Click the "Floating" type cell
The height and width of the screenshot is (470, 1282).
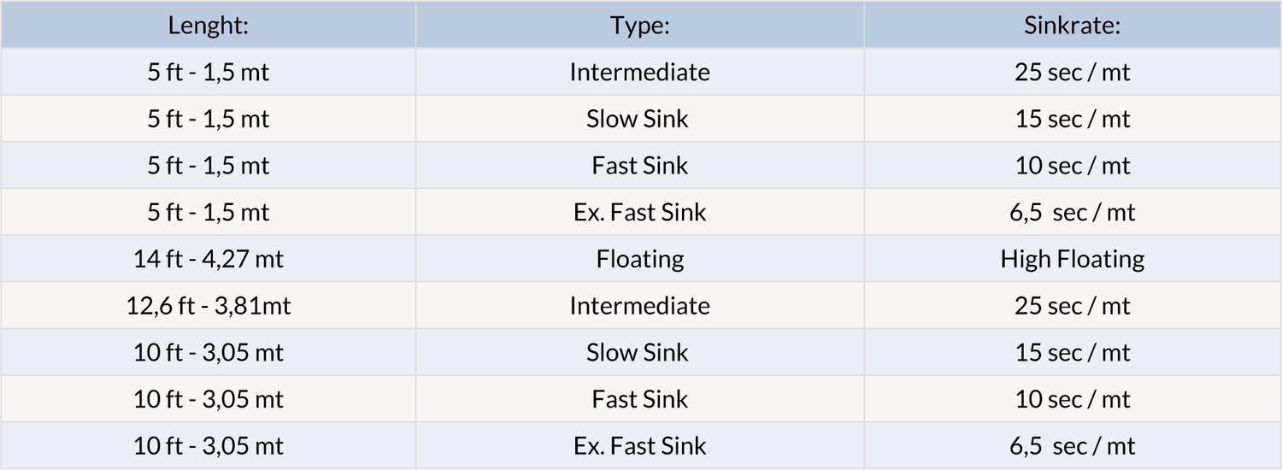[639, 259]
